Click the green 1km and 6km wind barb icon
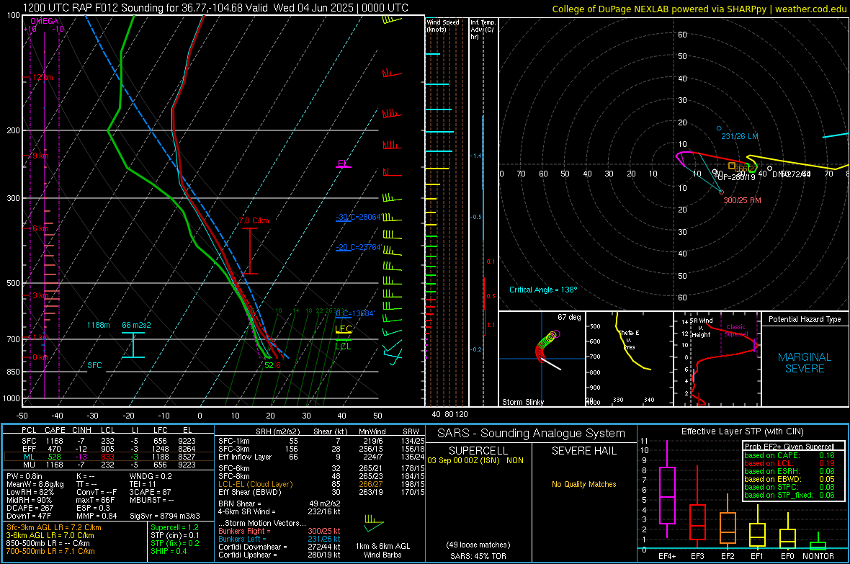The width and height of the screenshot is (850, 564). [374, 523]
